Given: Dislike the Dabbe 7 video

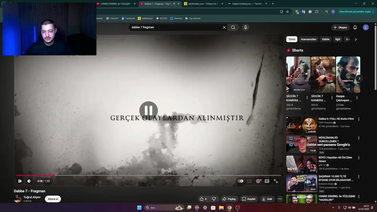Looking at the screenshot, I should (214, 199).
